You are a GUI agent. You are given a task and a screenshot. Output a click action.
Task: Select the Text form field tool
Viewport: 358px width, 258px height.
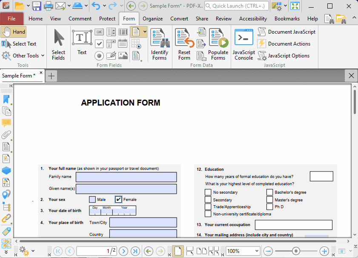(82, 43)
